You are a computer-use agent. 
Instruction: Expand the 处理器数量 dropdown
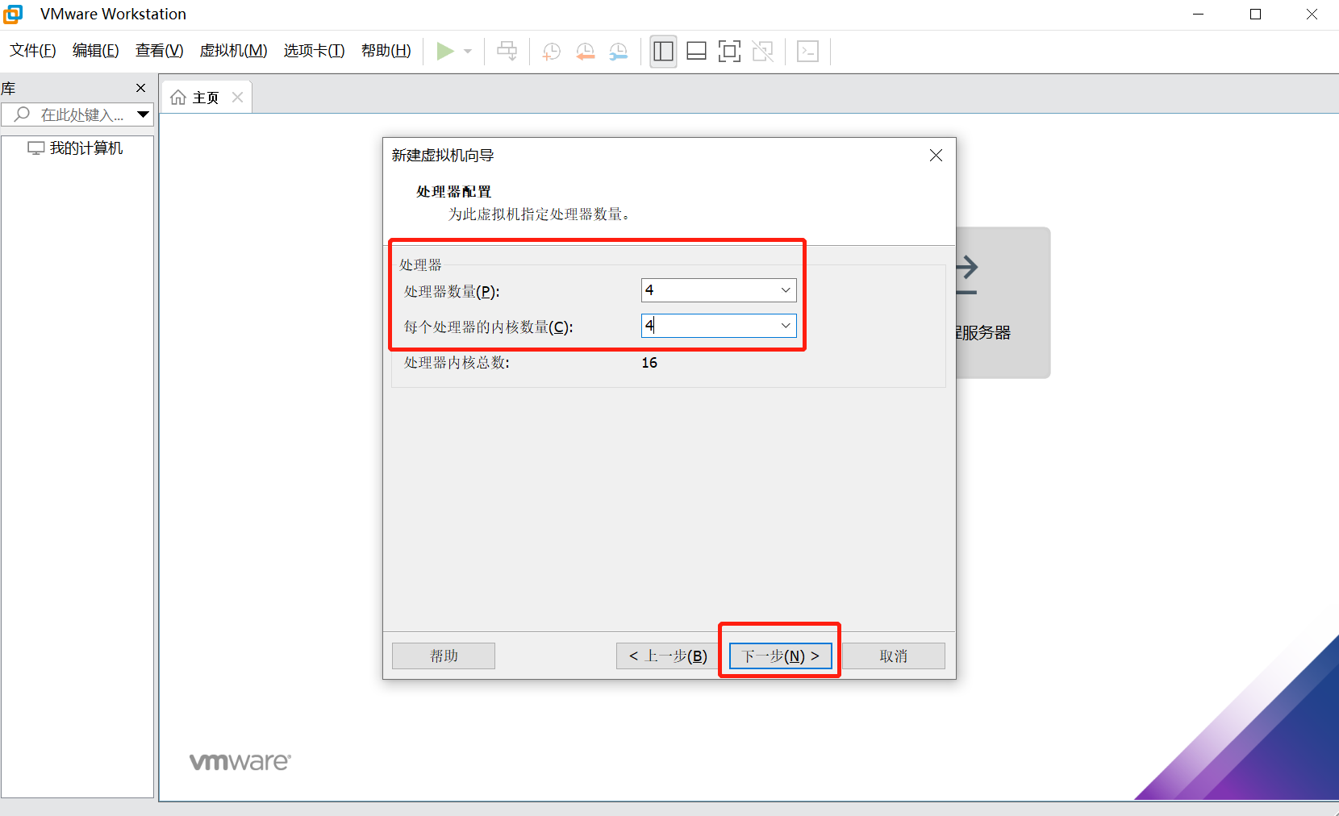(x=785, y=290)
